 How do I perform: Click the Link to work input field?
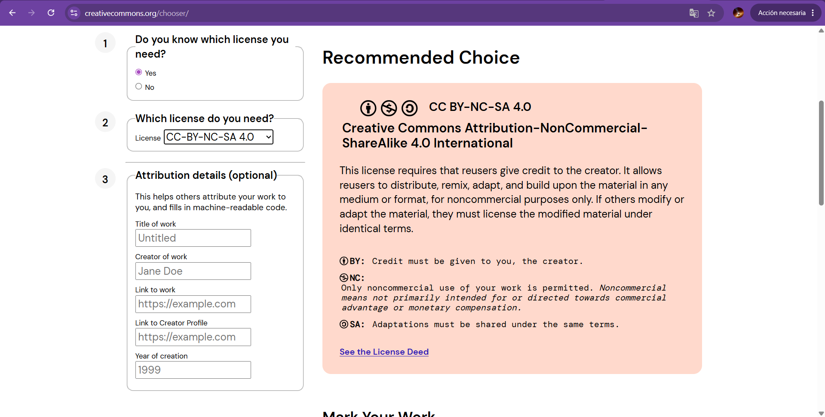click(193, 304)
